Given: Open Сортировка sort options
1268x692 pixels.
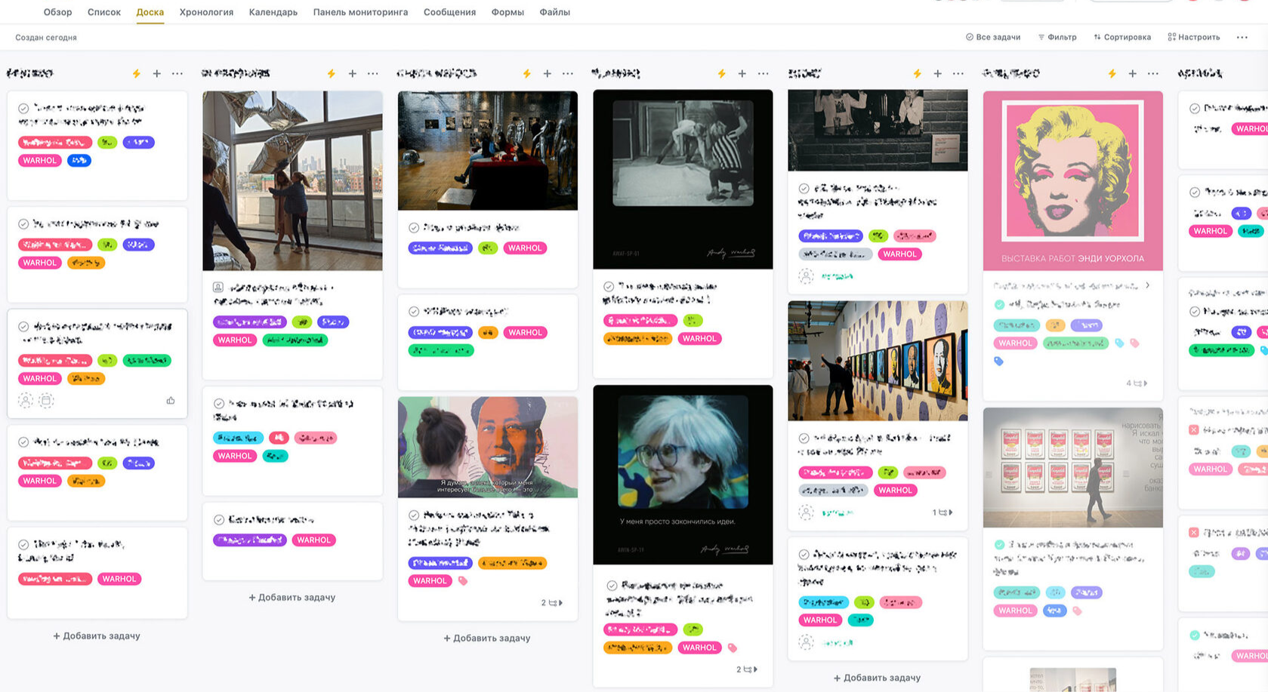Looking at the screenshot, I should (x=1122, y=37).
